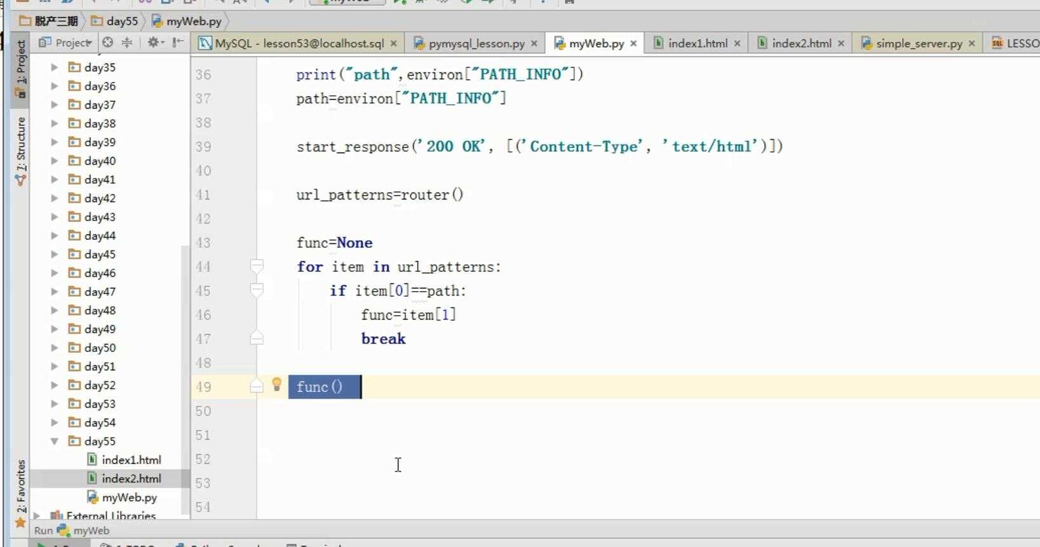Expand the External Libraries node arrow
The height and width of the screenshot is (547, 1040).
click(37, 516)
